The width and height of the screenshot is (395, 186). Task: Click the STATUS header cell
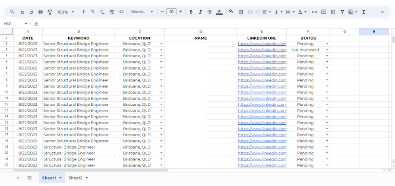[x=308, y=38]
